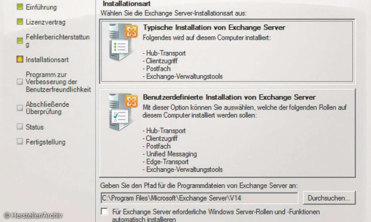Select the Einführung step in sidebar

coord(41,7)
